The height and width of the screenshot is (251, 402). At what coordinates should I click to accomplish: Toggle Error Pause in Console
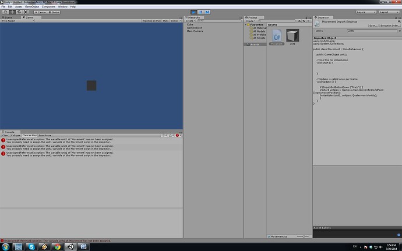pyautogui.click(x=45, y=135)
